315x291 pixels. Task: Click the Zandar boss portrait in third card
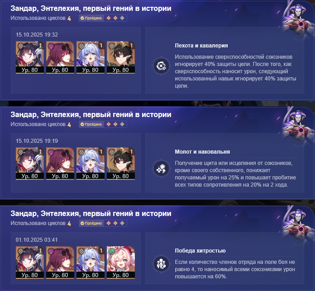[x=298, y=225]
